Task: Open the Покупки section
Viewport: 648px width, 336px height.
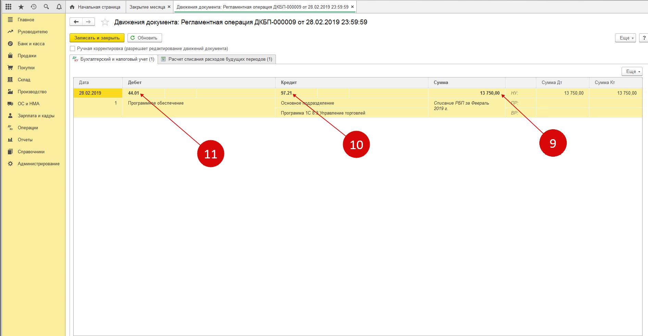Action: (x=26, y=68)
